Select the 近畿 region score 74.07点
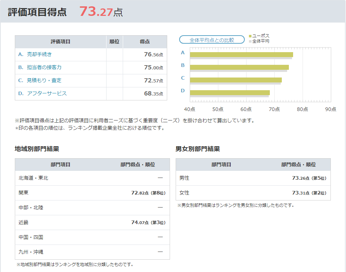Viewport: 346px width, 272px height. pos(148,223)
